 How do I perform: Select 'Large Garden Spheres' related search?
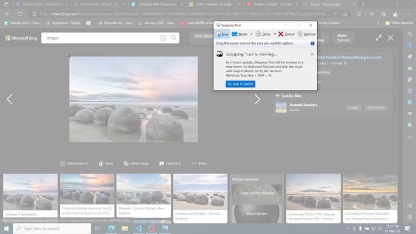tap(257, 193)
